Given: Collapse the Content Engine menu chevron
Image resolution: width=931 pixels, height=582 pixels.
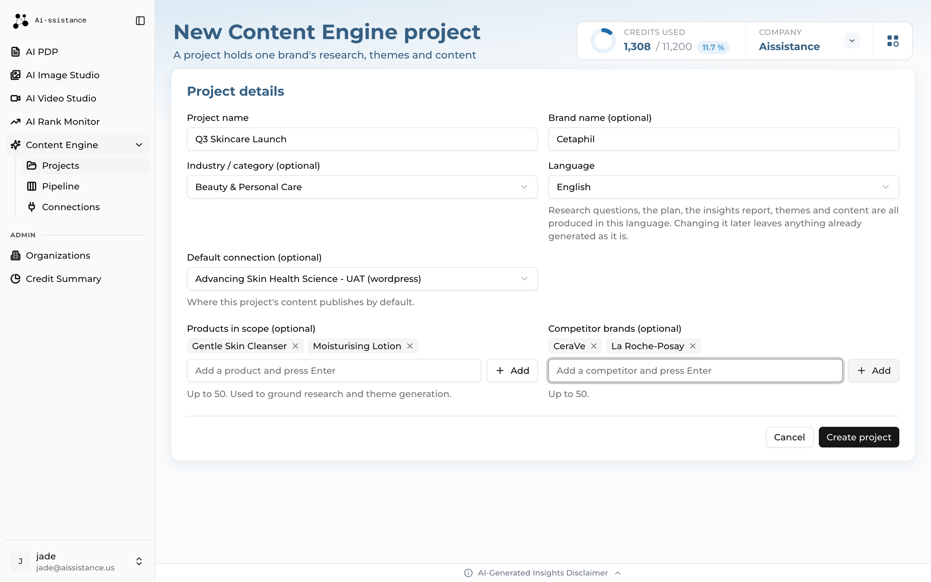Looking at the screenshot, I should [139, 145].
